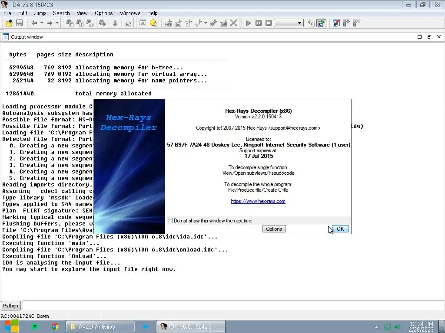445x333 pixels.
Task: Convert to code with the CODE icon
Action: point(168,23)
